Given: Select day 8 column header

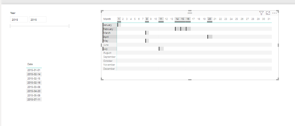Looking at the screenshot, I should (x=147, y=19).
